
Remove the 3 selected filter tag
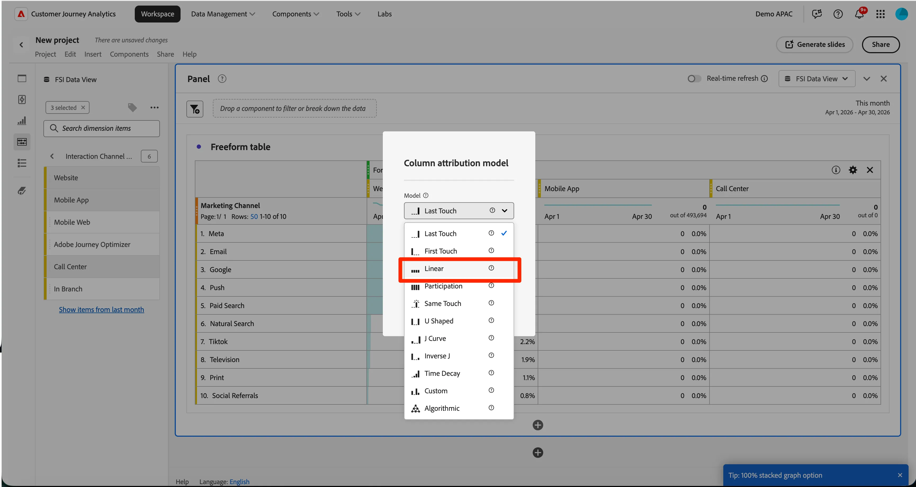[x=83, y=107]
